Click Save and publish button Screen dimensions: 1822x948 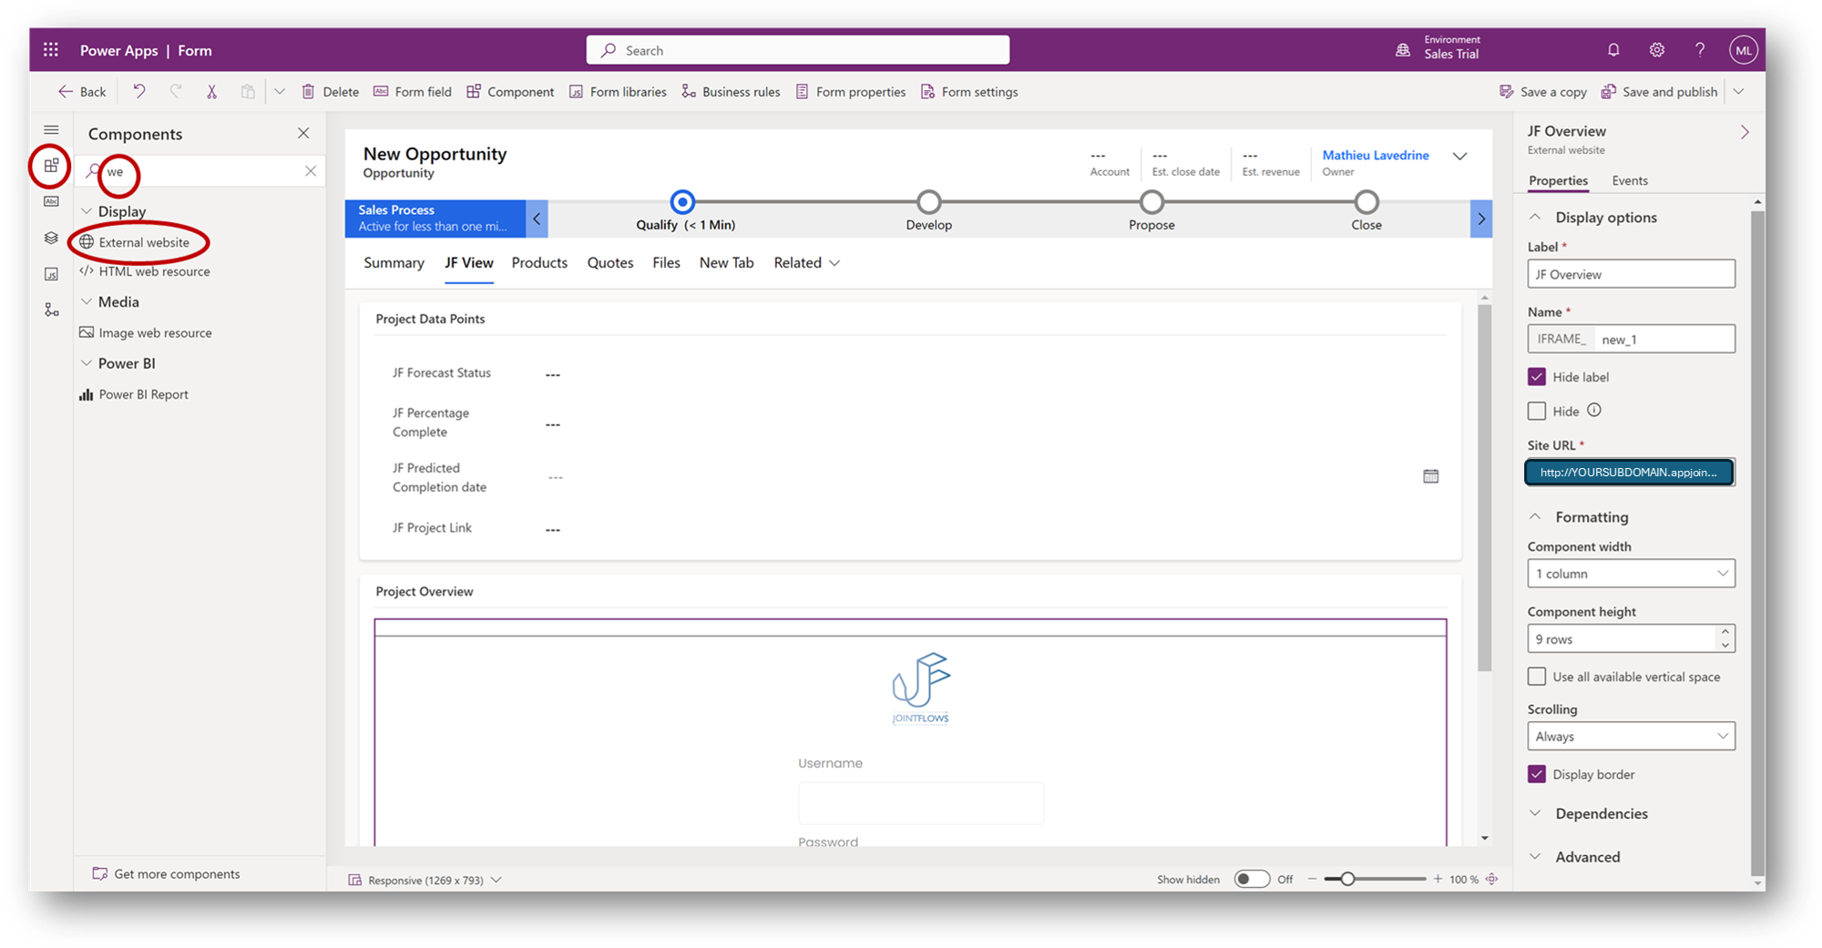tap(1660, 92)
